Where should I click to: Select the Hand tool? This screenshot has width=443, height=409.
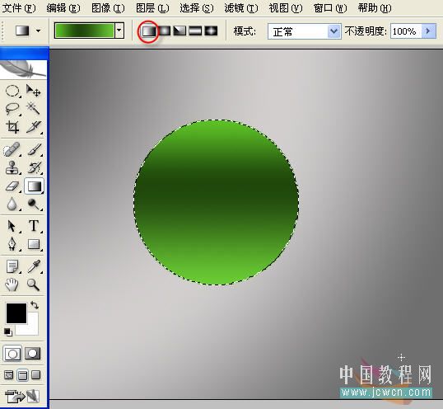point(12,284)
